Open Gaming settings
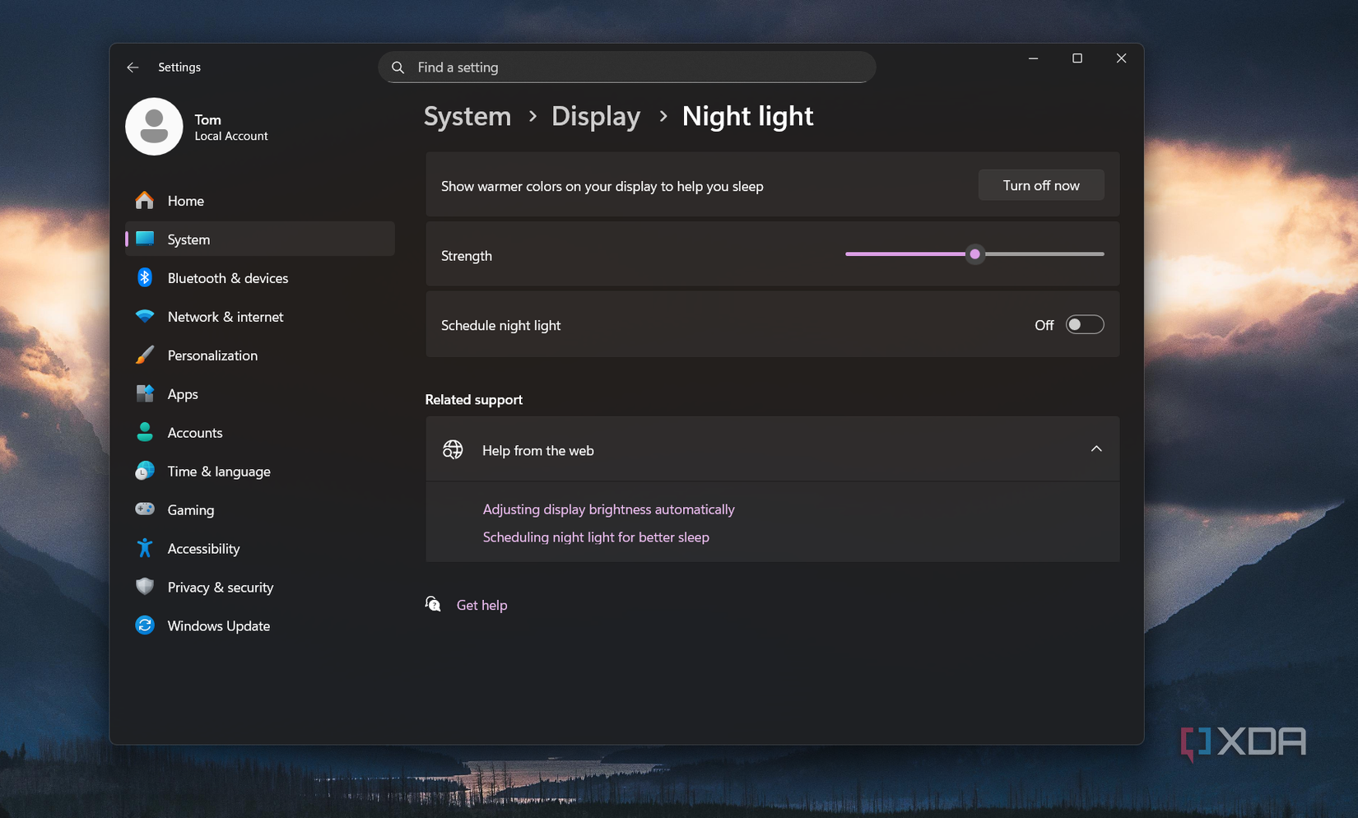Image resolution: width=1358 pixels, height=818 pixels. (x=260, y=509)
